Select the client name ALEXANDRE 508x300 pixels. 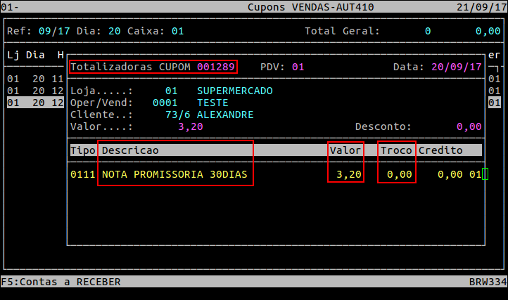[225, 115]
